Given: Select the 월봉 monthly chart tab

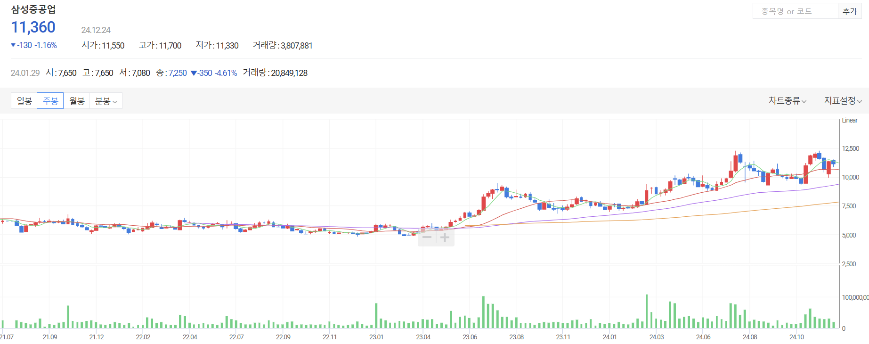Looking at the screenshot, I should tap(77, 101).
